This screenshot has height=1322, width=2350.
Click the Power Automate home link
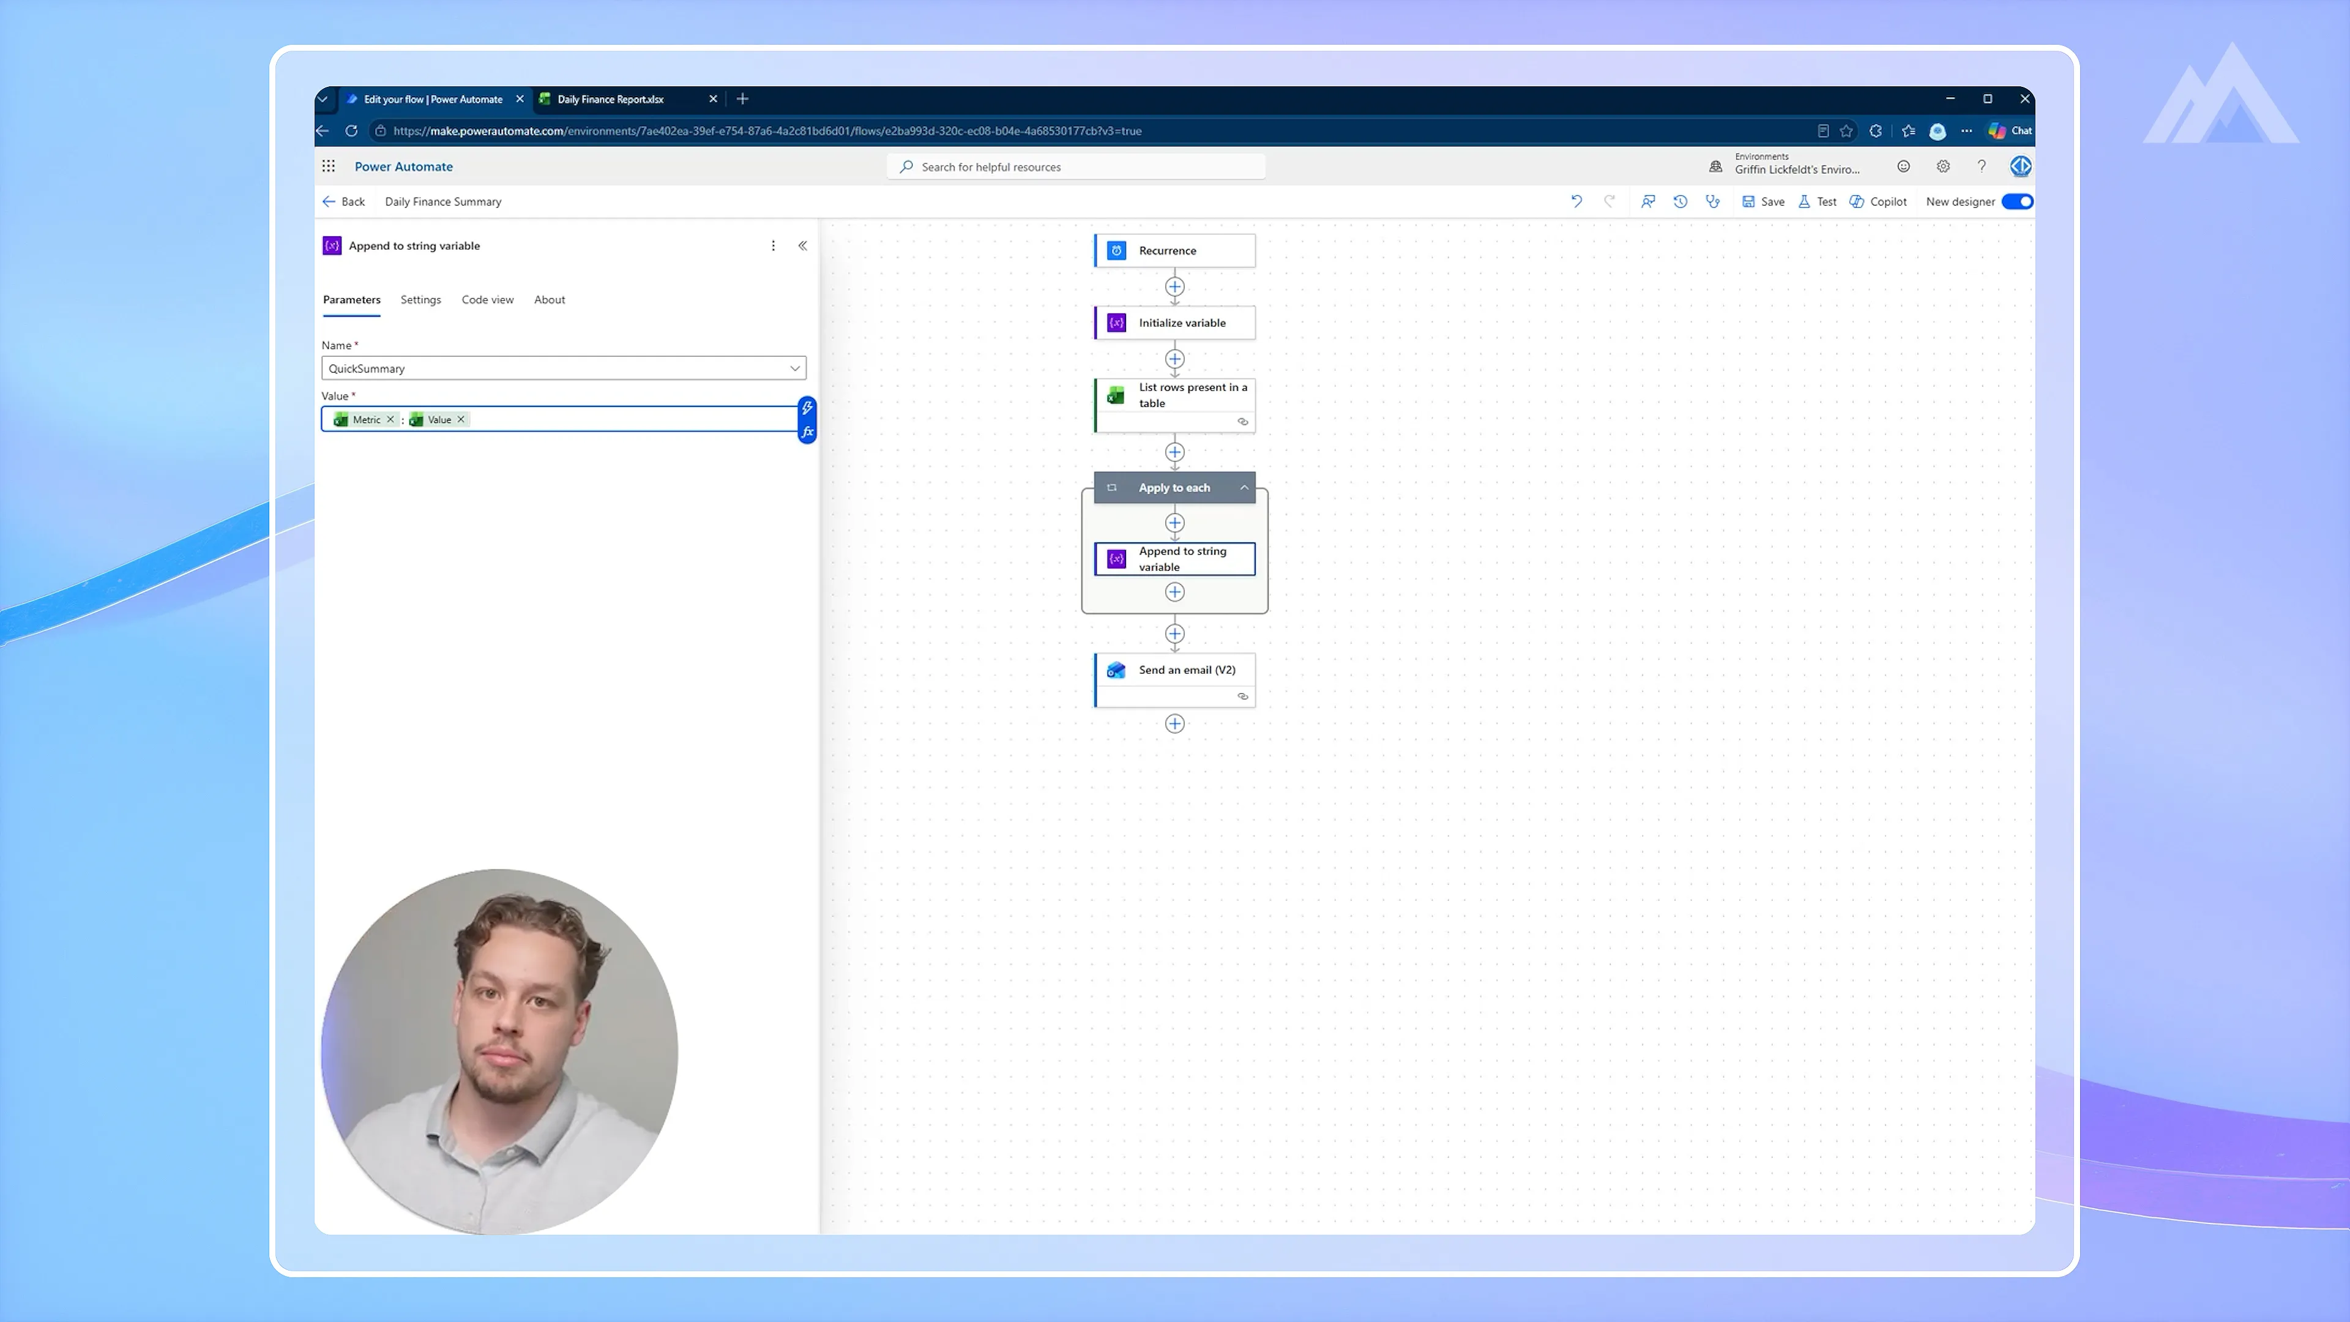tap(403, 167)
